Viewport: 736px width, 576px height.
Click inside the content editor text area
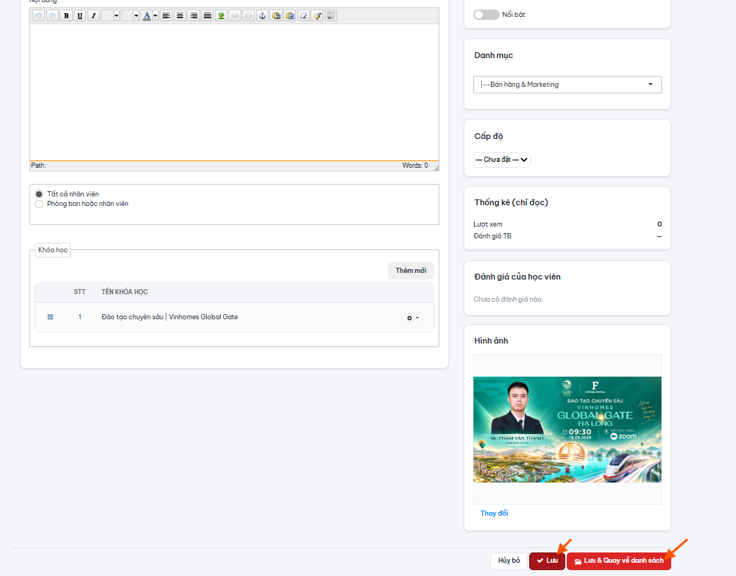pyautogui.click(x=234, y=93)
